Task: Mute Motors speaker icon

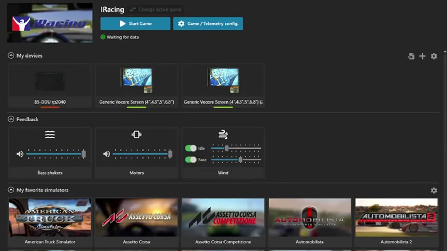Action: pos(107,154)
